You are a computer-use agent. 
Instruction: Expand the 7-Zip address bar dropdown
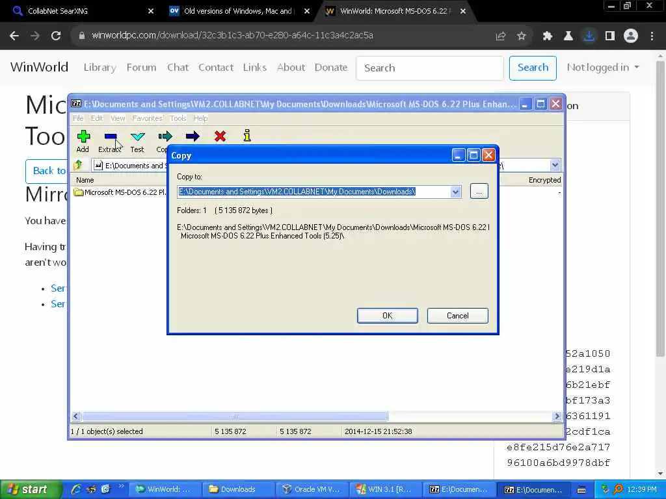(555, 165)
